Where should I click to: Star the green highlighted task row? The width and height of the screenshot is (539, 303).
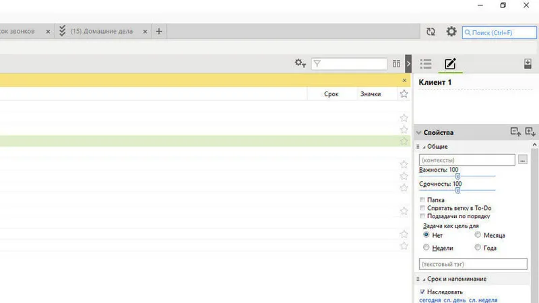pos(404,141)
